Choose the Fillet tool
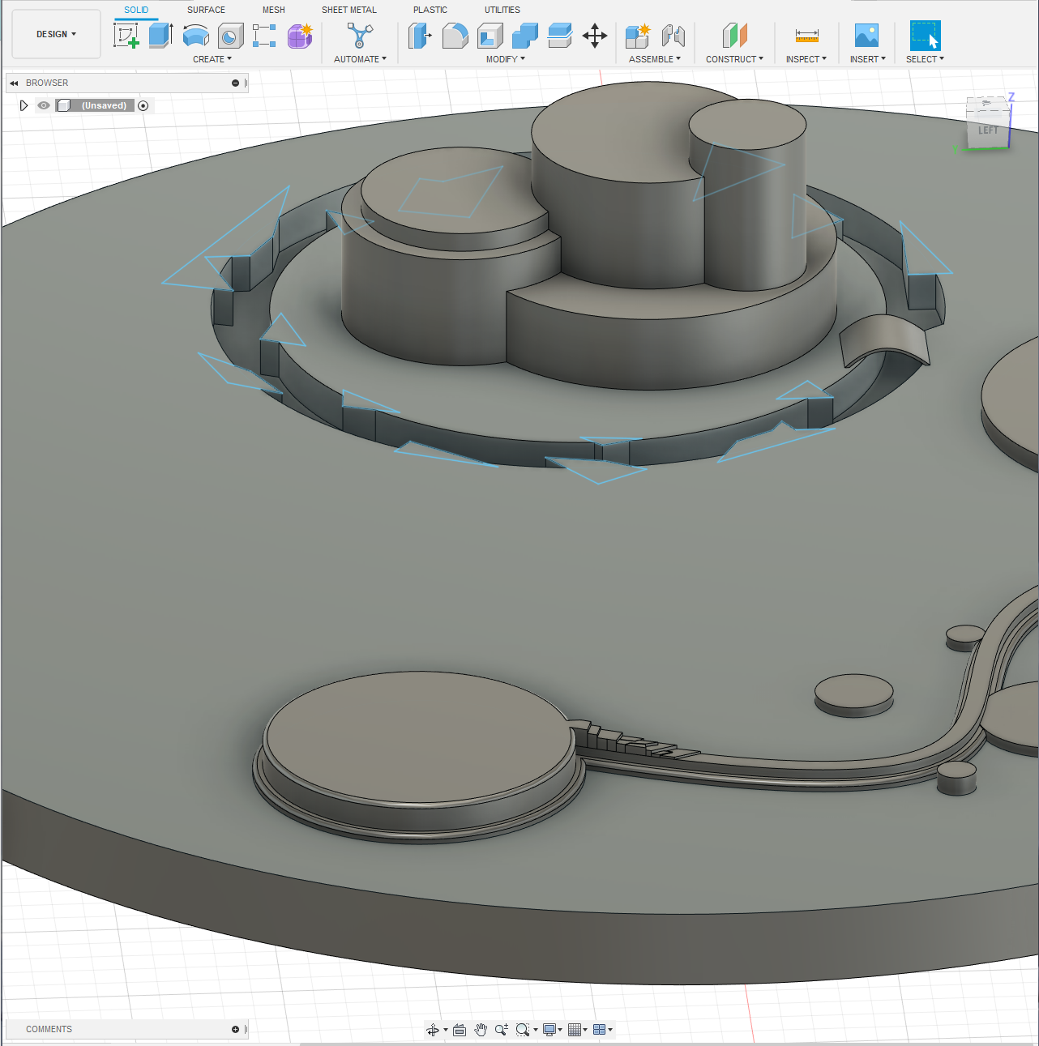This screenshot has height=1046, width=1039. click(455, 36)
